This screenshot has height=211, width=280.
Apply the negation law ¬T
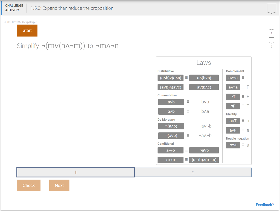click(x=233, y=97)
